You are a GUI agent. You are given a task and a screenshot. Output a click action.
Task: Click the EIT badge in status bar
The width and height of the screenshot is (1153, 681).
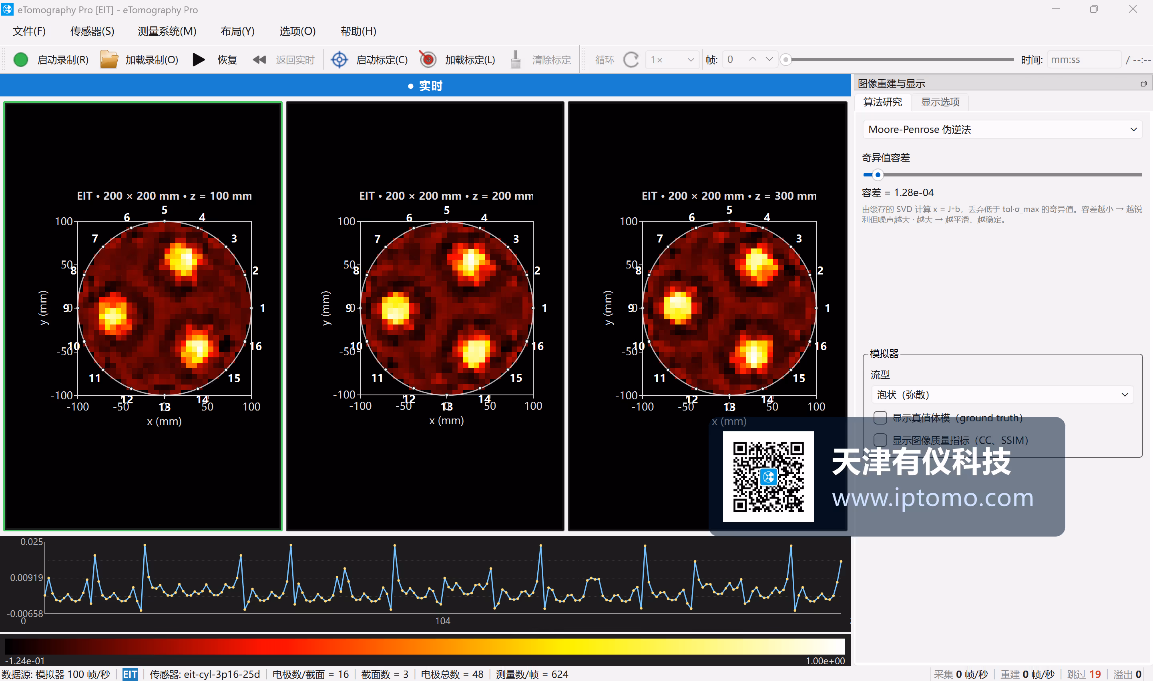(x=130, y=674)
